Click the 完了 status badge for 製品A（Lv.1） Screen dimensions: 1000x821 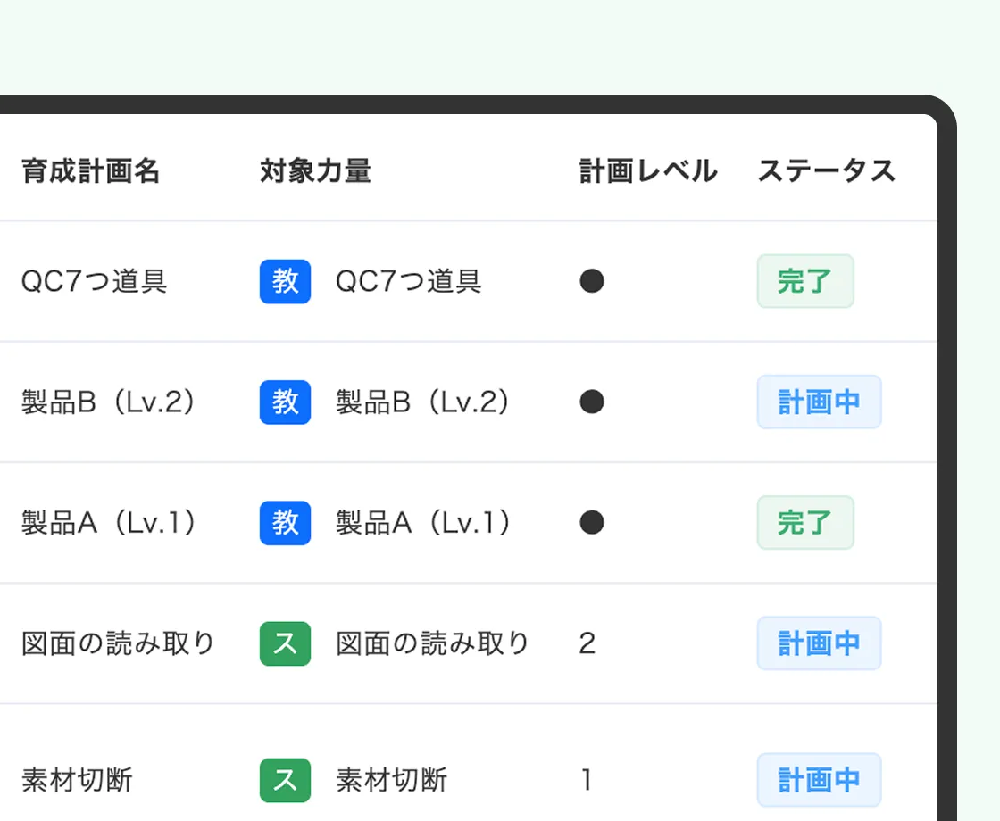coord(804,523)
